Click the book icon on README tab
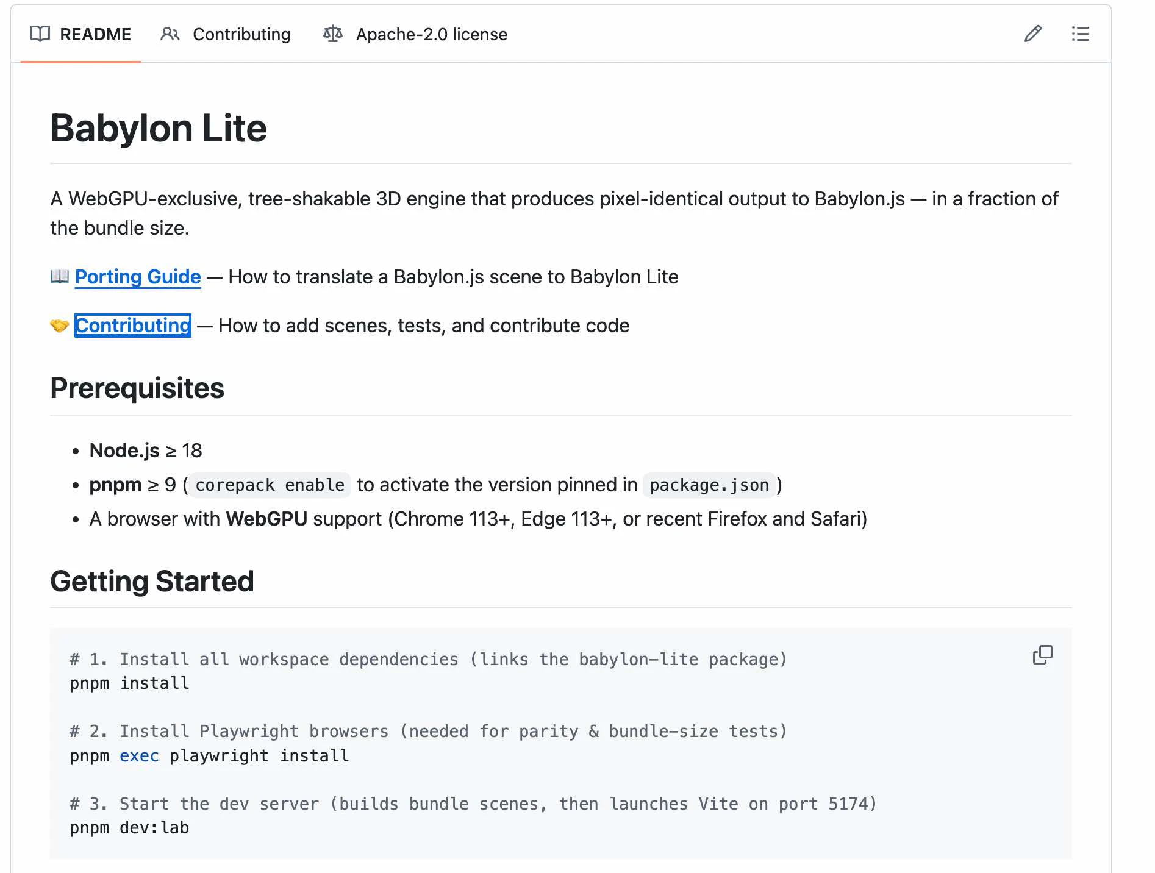The height and width of the screenshot is (873, 1155). [40, 34]
